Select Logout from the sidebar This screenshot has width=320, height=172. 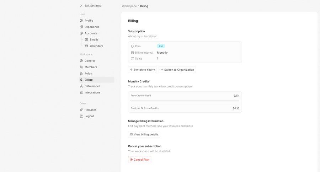click(x=96, y=116)
